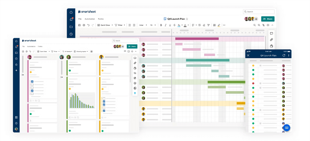Open Favorites star in card view window sidebar
The image size is (310, 141).
[16, 65]
